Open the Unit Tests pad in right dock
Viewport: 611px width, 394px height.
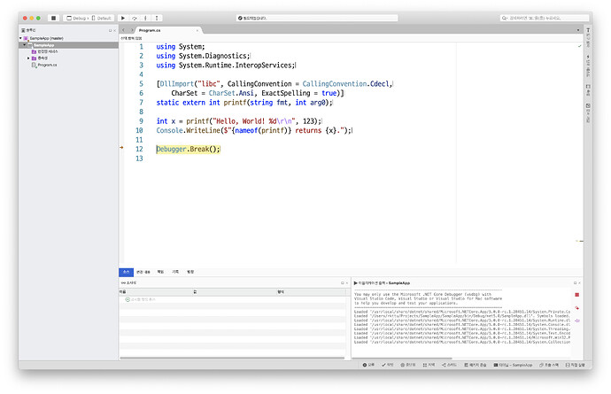click(588, 66)
